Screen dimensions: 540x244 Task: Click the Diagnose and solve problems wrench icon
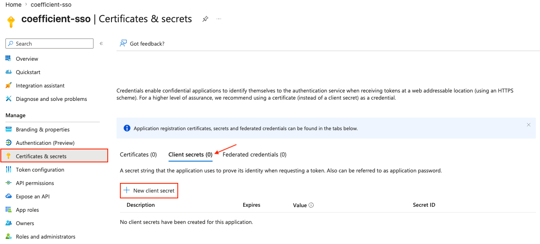[8, 99]
